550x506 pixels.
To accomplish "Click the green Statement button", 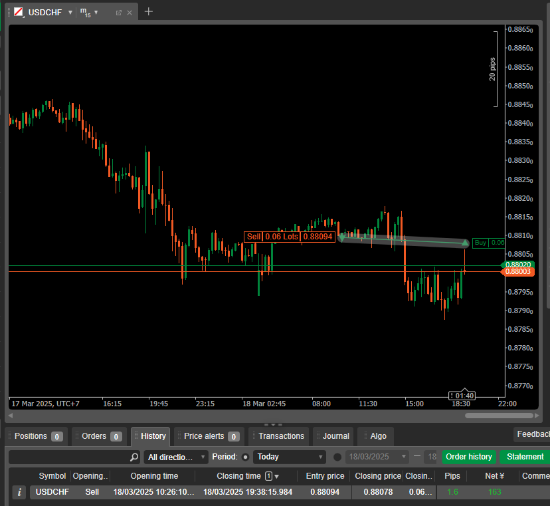I will [525, 457].
